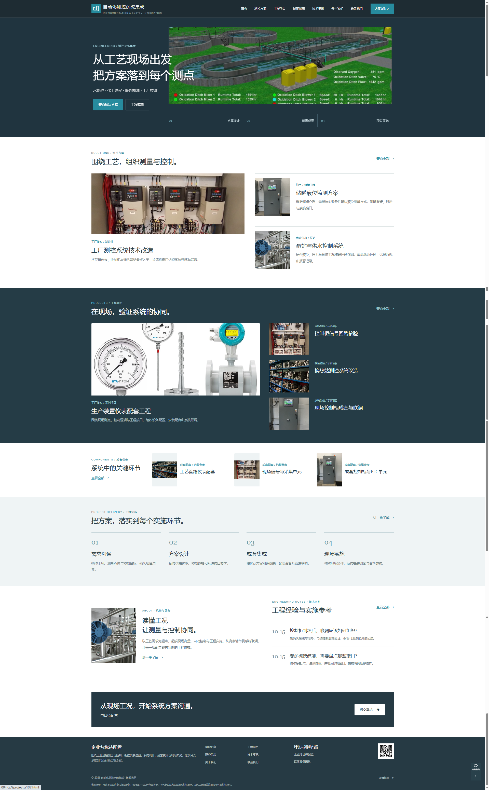Open article 老系统技改前，需要盘点哪些接口?
The width and height of the screenshot is (489, 790).
[323, 656]
